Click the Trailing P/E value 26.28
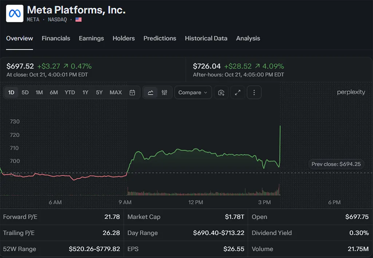 [111, 233]
